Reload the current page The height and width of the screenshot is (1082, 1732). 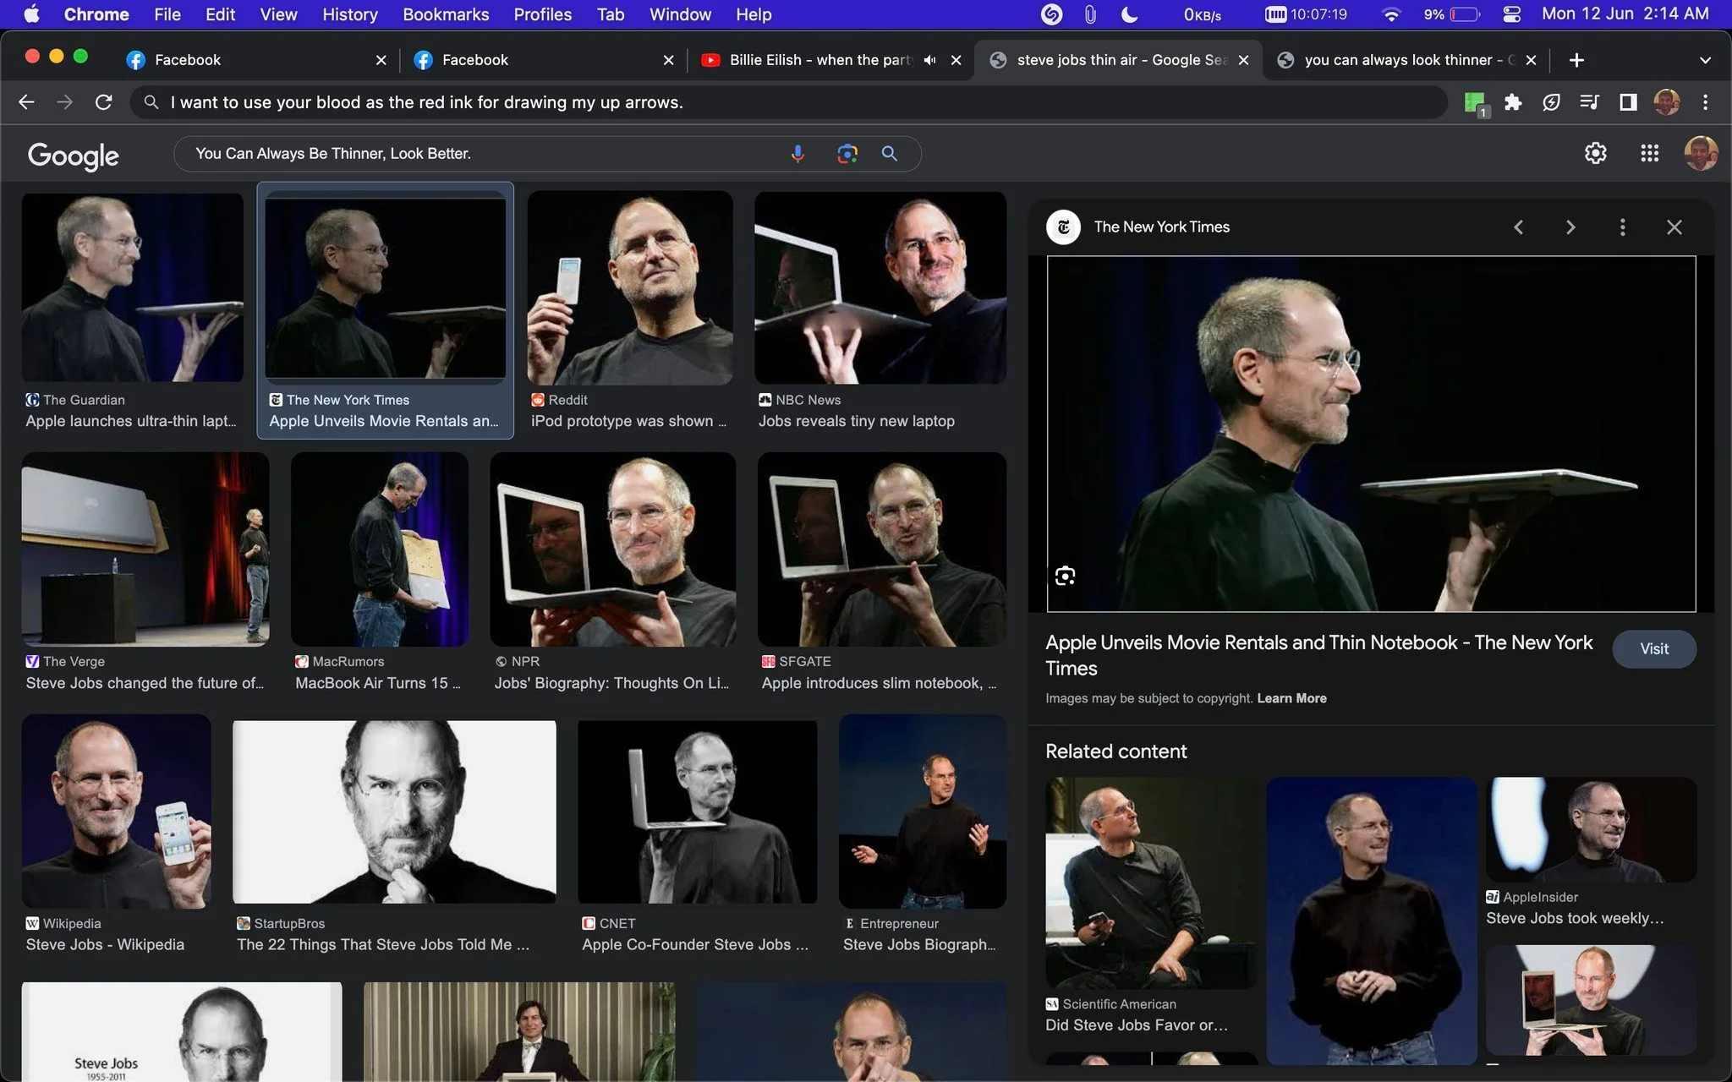point(104,102)
